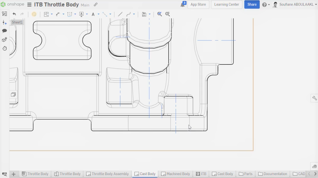The width and height of the screenshot is (318, 178).
Task: Redo the last undone action
Action: (x=22, y=14)
